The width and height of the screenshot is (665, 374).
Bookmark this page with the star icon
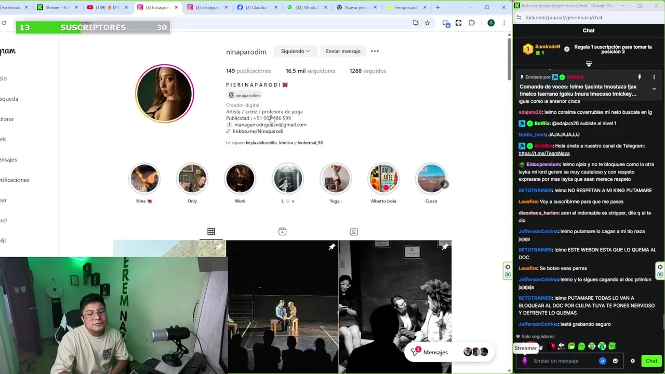(x=427, y=23)
